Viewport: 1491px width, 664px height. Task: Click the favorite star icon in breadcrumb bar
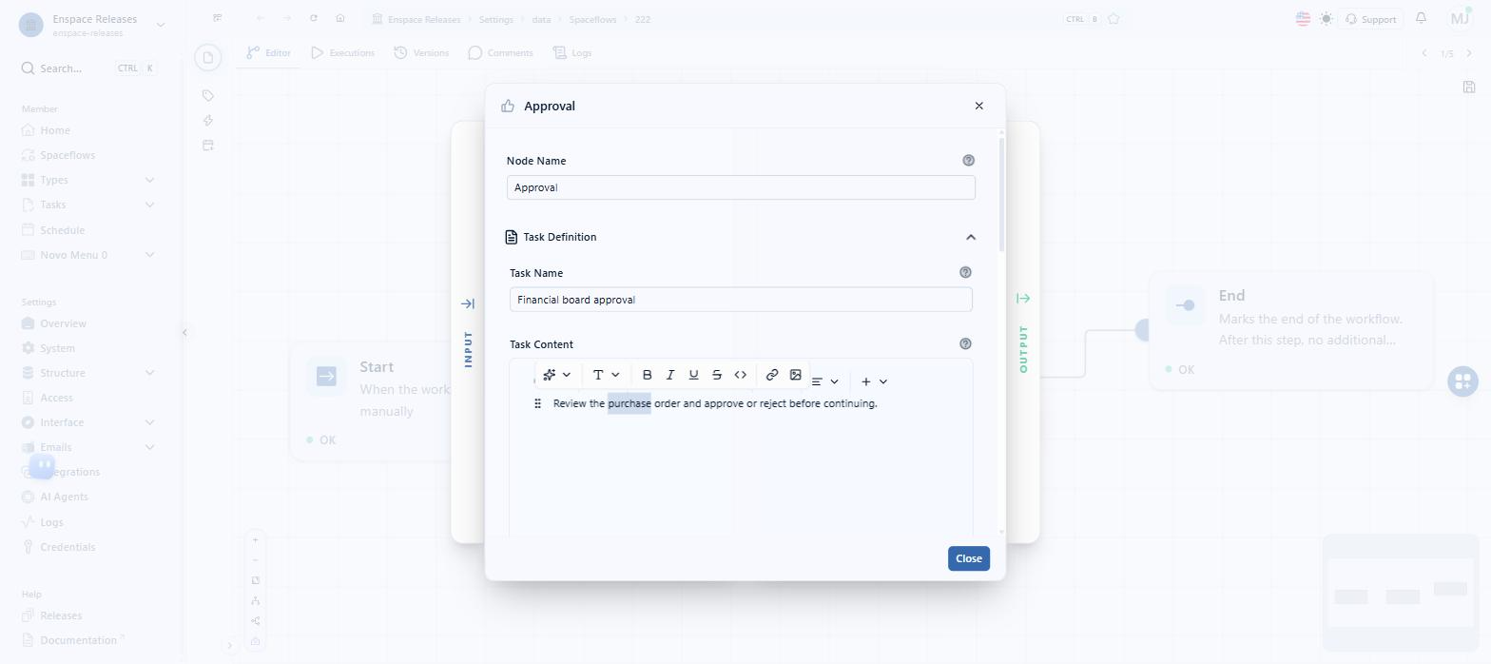click(x=1113, y=19)
